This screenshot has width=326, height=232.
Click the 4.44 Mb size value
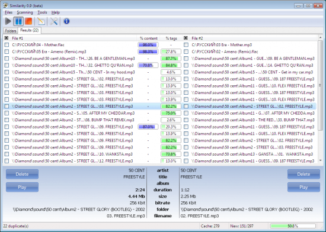[x=136, y=196]
